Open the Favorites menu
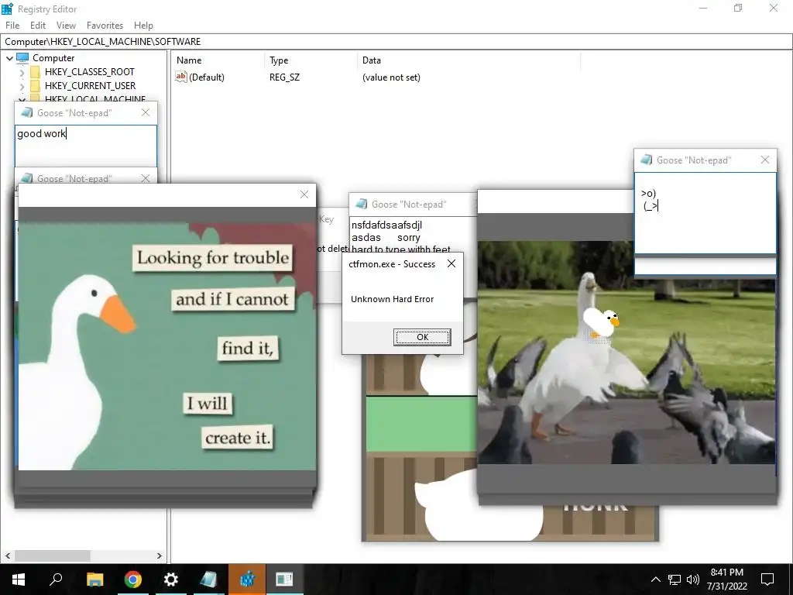Viewport: 793px width, 595px height. point(105,26)
